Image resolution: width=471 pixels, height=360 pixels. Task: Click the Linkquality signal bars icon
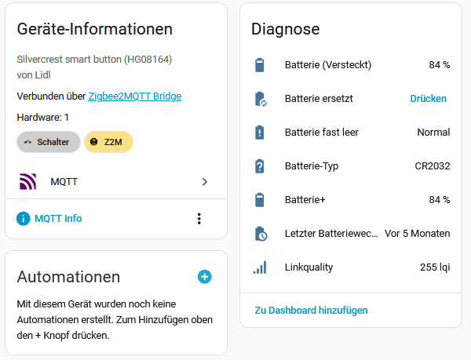pyautogui.click(x=260, y=267)
